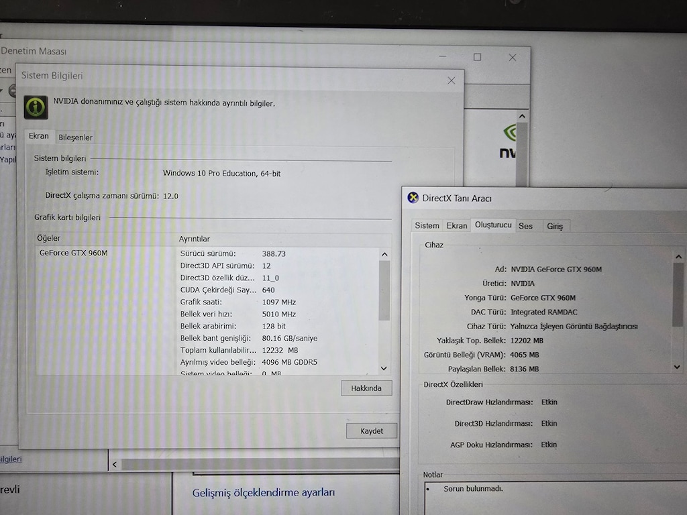Click up arrow of DirectX Cihaz scrollbar
This screenshot has width=687, height=515.
tap(679, 257)
